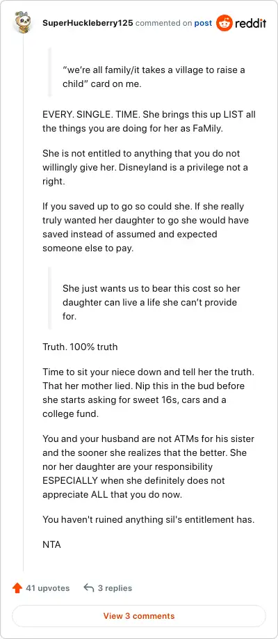Open the blue "post" link in header
278x639 pixels.
coord(203,23)
